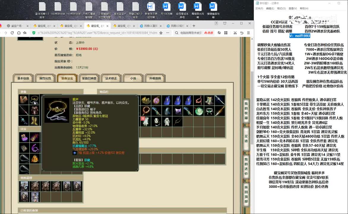Open the browser hamburger menu
This screenshot has height=214, width=348.
click(248, 33)
